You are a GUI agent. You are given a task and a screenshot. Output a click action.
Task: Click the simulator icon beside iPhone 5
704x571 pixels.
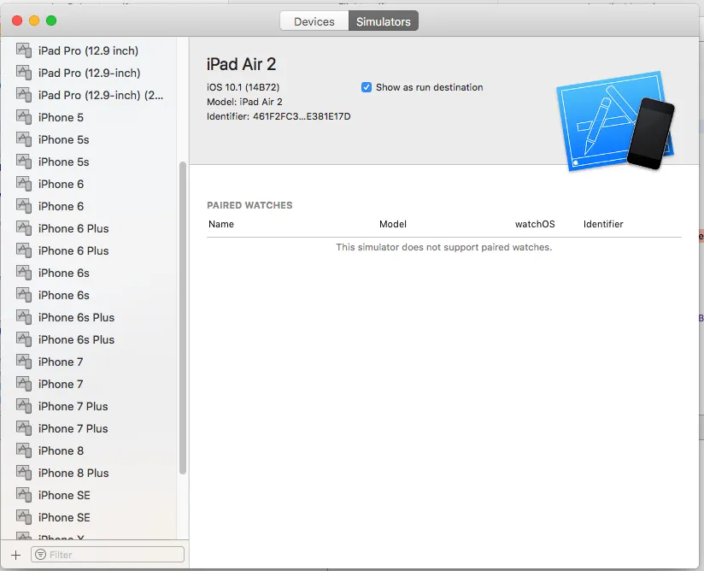click(x=24, y=117)
